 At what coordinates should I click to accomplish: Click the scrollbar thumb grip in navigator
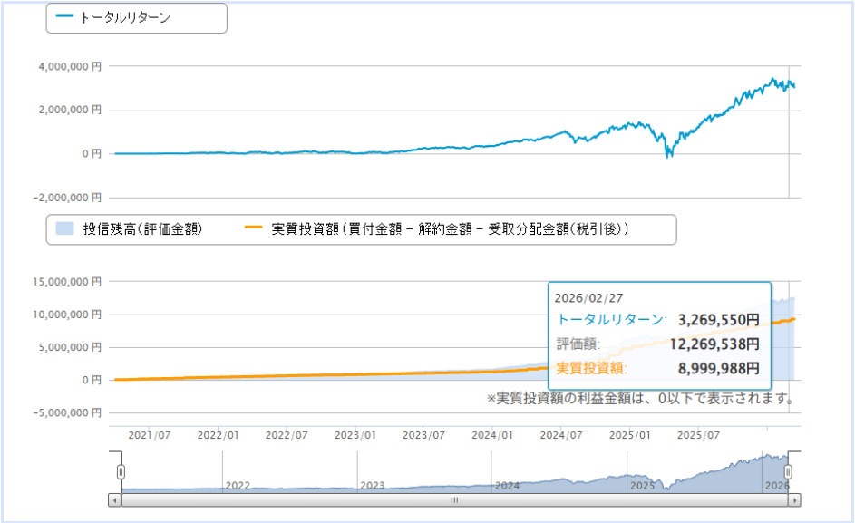point(455,499)
